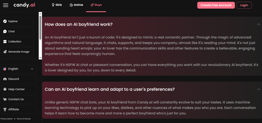Click the Explore compass icon

click(x=5, y=21)
